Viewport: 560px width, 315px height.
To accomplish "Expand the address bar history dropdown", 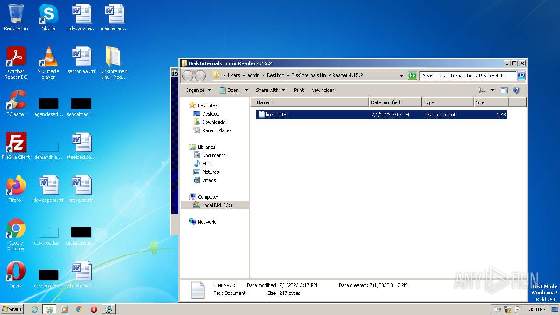I will coord(402,76).
